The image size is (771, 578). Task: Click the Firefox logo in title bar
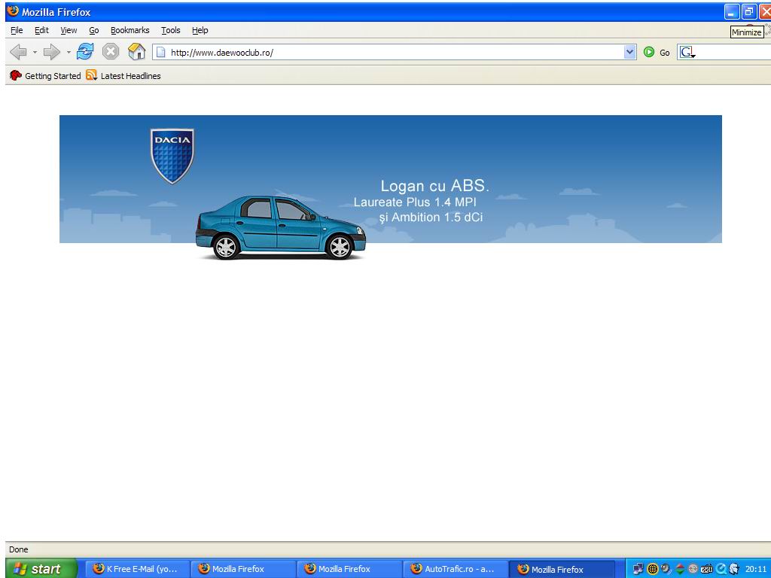point(13,11)
